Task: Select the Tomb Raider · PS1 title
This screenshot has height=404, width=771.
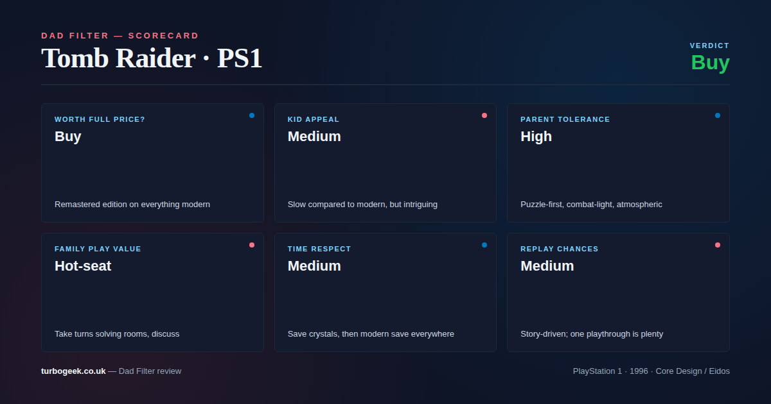Action: point(152,58)
